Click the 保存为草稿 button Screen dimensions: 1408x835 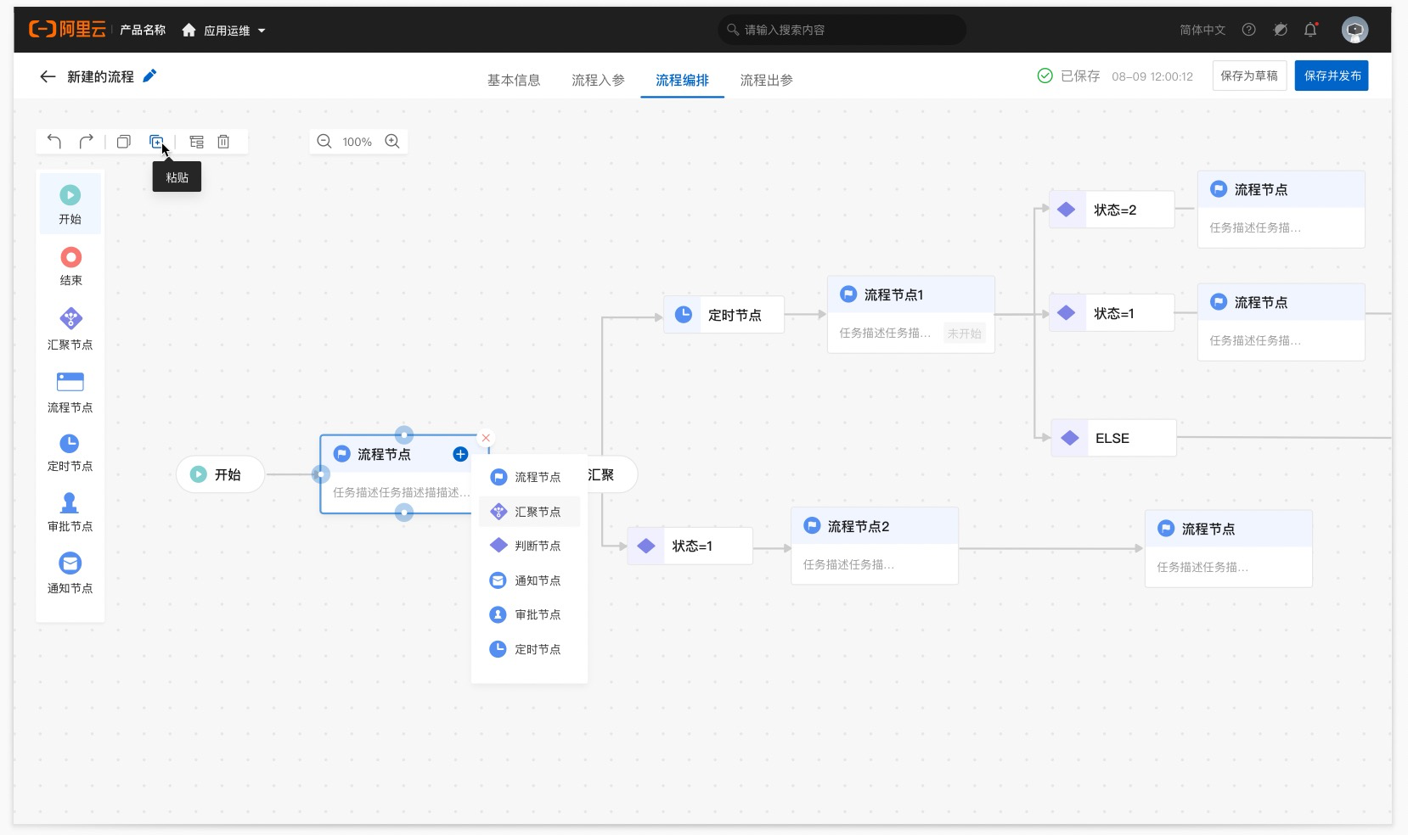point(1249,76)
